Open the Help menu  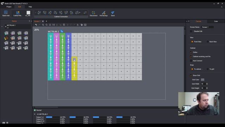pos(30,7)
